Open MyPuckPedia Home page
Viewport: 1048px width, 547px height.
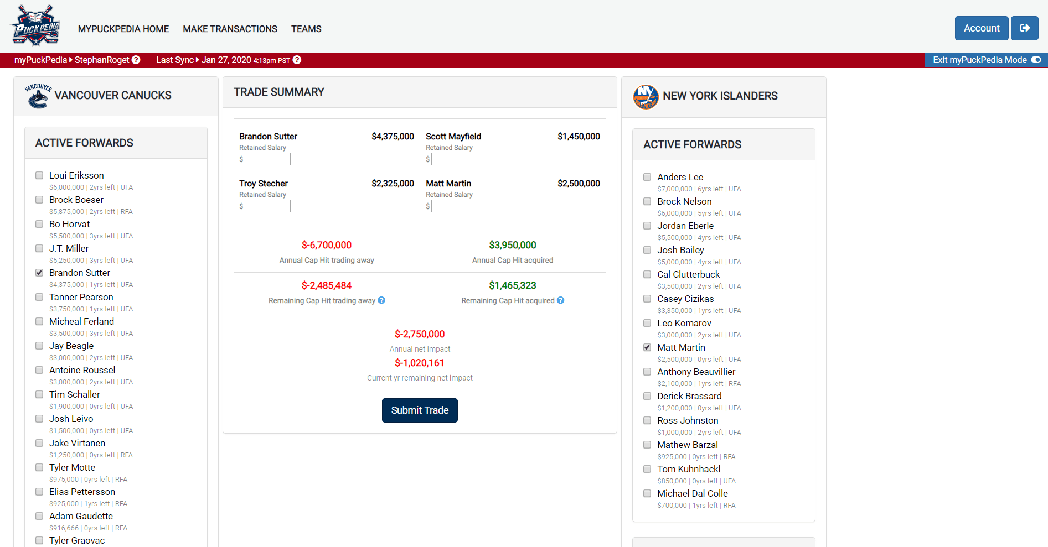pyautogui.click(x=123, y=29)
